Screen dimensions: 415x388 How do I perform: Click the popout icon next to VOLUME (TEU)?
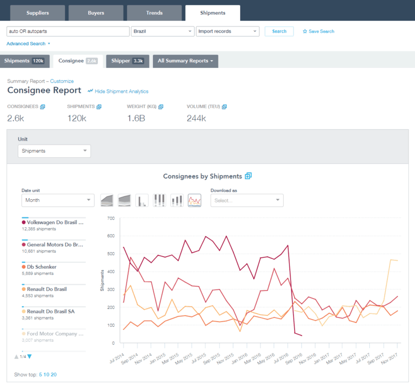pos(225,107)
